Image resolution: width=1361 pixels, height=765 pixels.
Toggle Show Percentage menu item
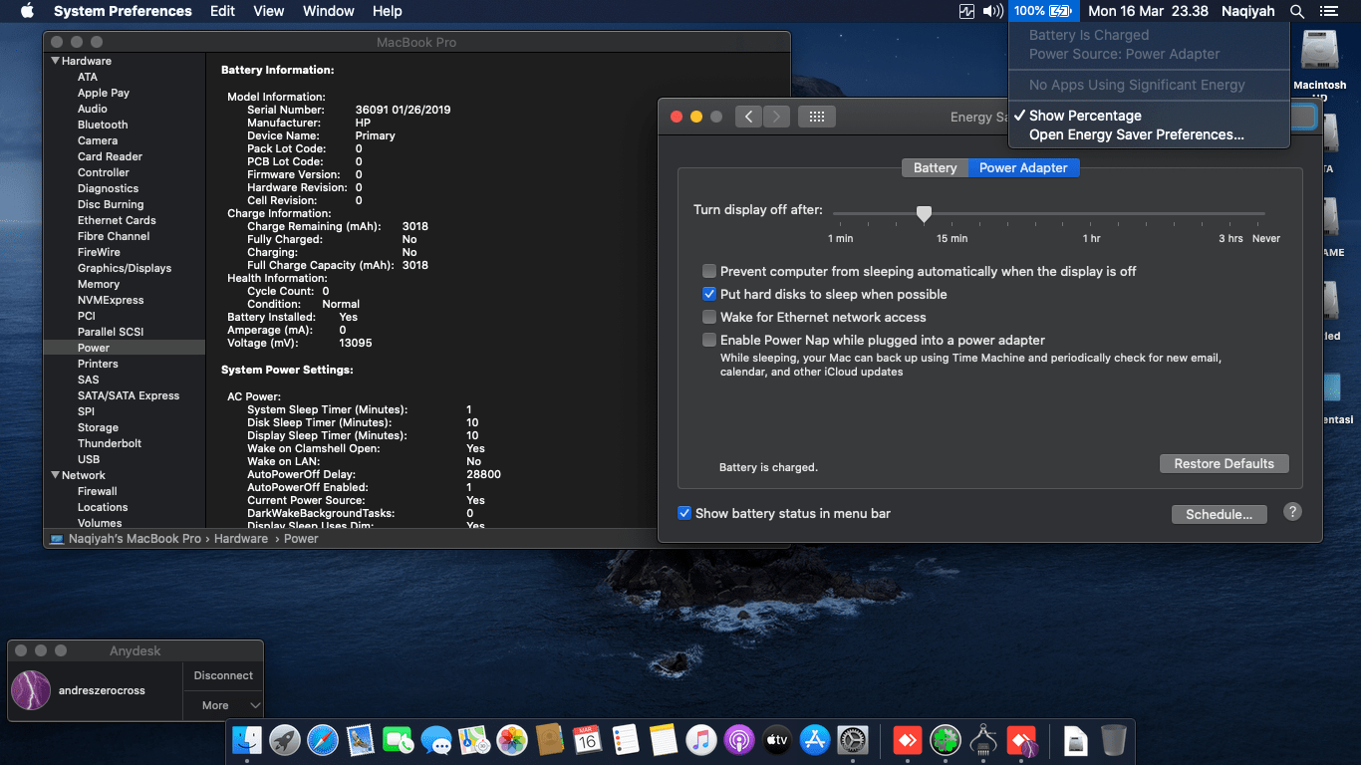coord(1149,116)
